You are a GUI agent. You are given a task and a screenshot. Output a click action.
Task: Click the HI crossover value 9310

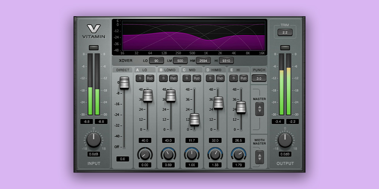point(227,60)
